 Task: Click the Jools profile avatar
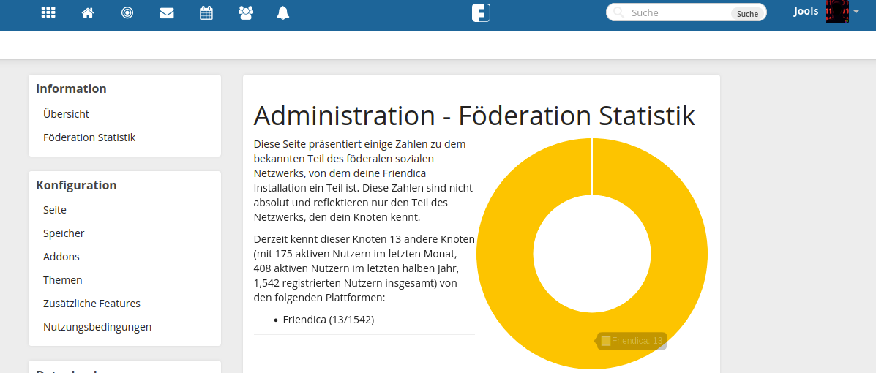(837, 12)
